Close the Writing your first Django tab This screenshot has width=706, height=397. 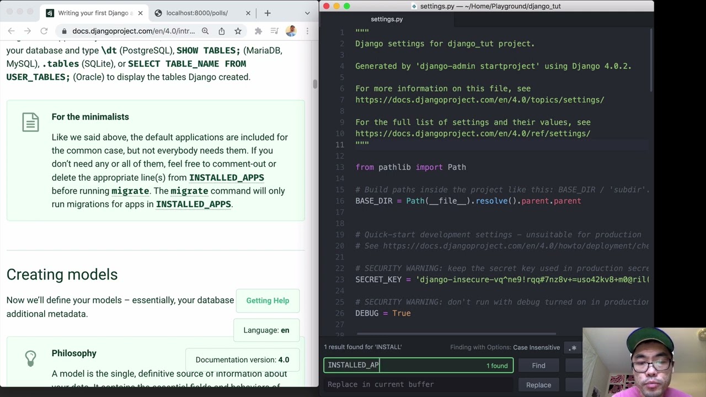click(x=140, y=13)
